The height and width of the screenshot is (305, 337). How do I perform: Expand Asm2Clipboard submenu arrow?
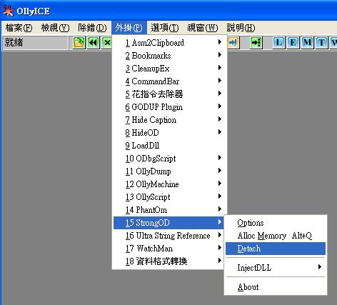(220, 42)
